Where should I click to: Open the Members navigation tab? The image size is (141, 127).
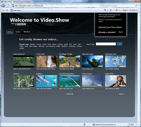[x=27, y=32]
